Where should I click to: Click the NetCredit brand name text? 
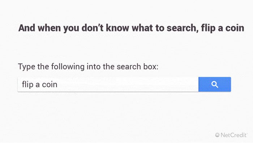point(234,135)
